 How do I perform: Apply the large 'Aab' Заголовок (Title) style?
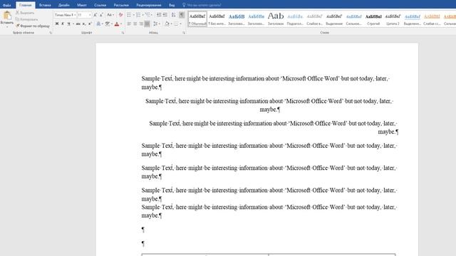(x=276, y=19)
